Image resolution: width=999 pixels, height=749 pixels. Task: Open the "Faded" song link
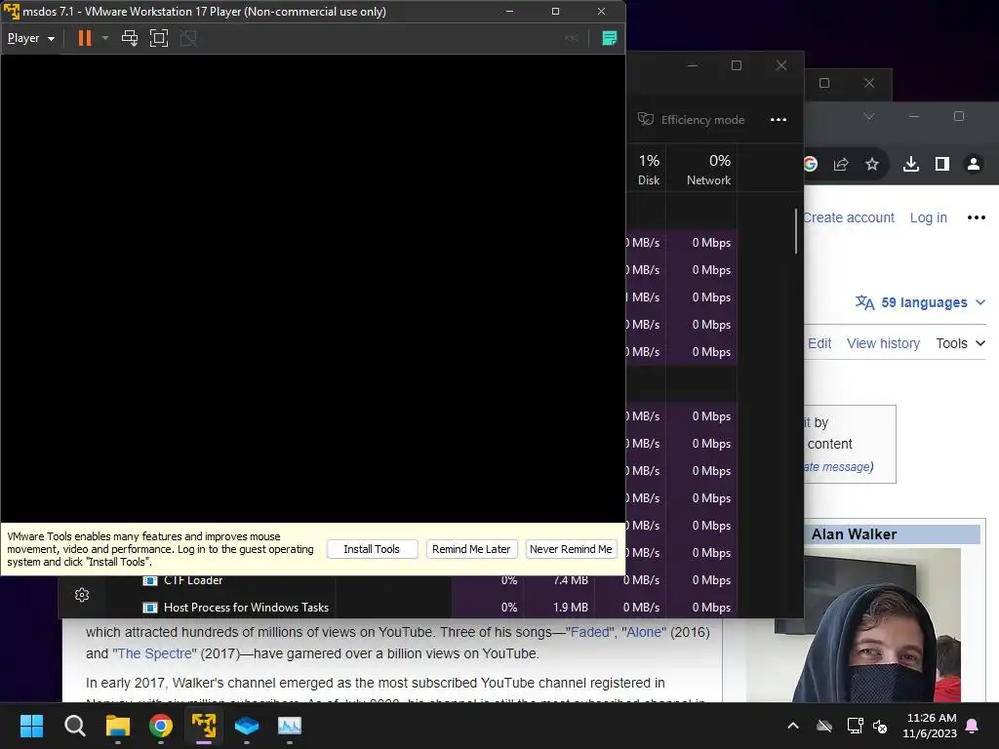point(589,632)
